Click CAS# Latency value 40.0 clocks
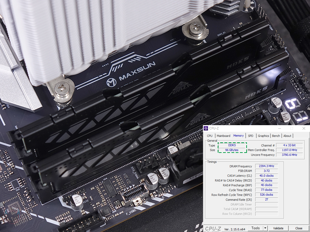Screen dimensions: 310x232 coord(267,175)
